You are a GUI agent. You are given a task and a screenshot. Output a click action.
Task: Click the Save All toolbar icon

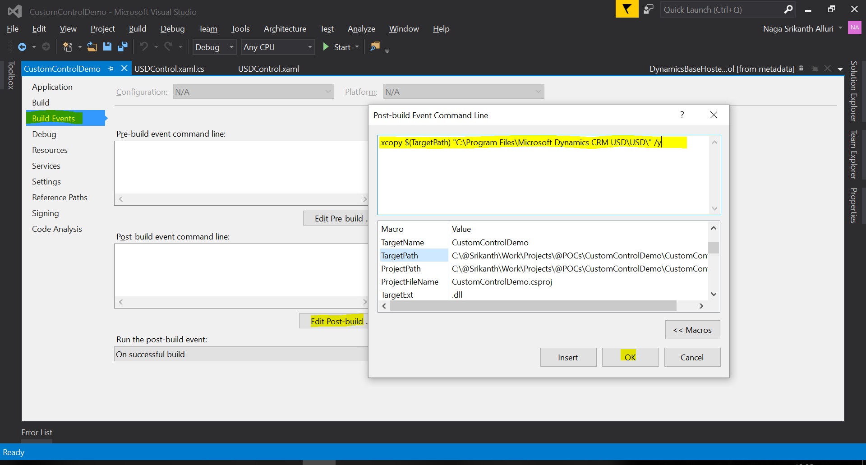(122, 46)
